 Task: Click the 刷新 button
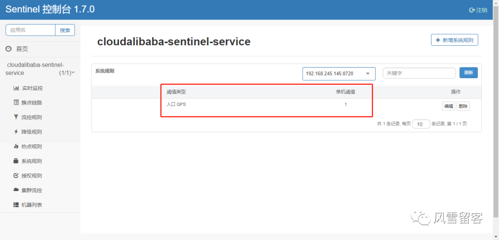point(468,73)
